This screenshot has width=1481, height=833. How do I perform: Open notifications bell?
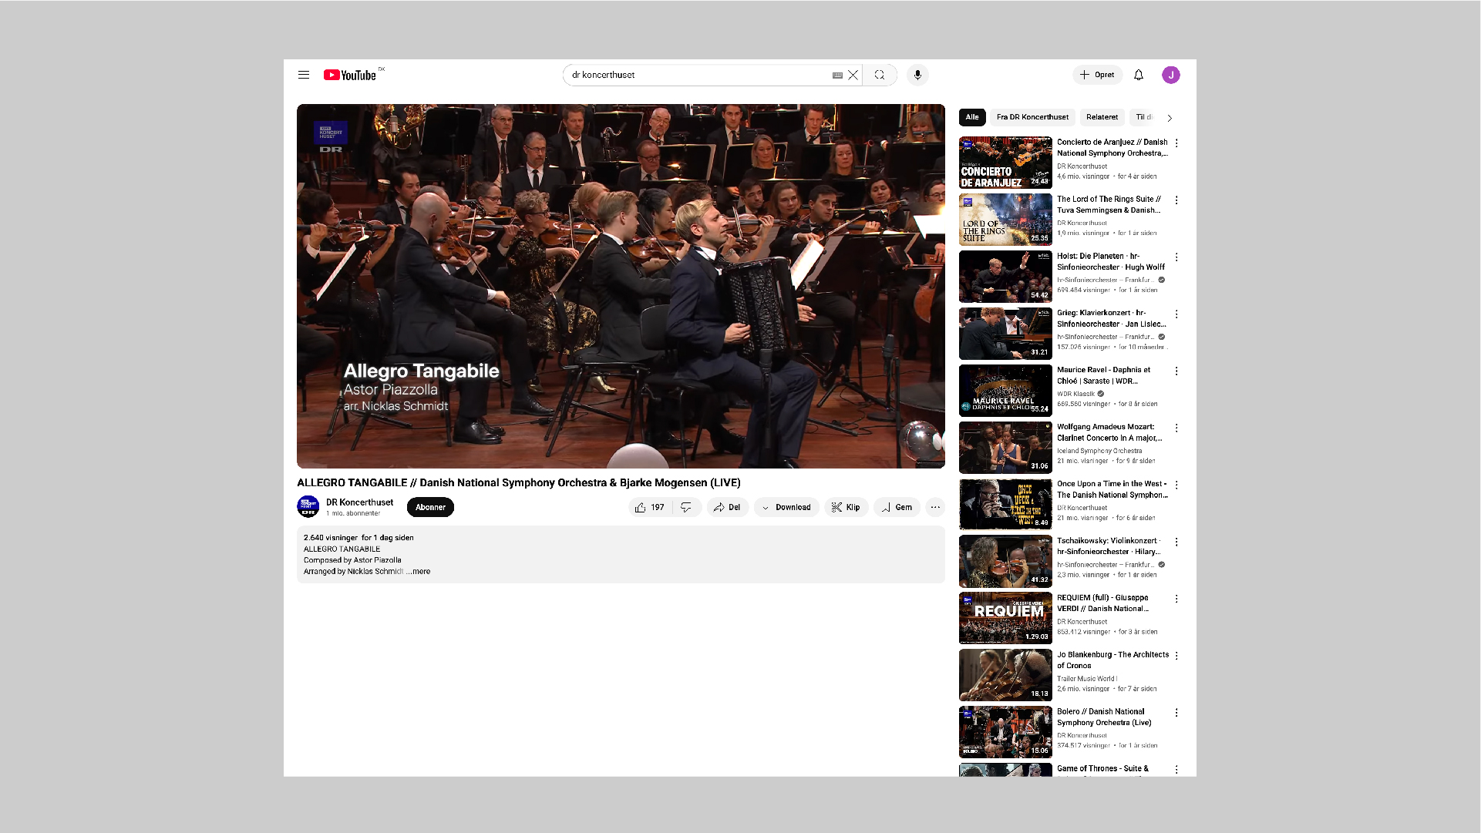coord(1139,75)
